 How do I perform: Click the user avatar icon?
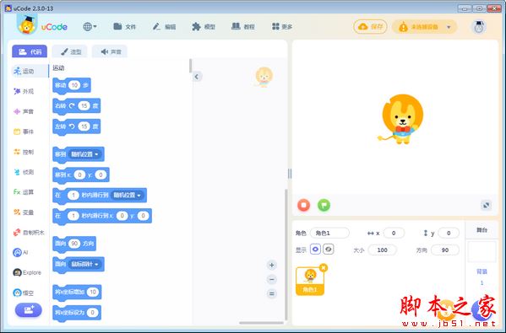(479, 27)
